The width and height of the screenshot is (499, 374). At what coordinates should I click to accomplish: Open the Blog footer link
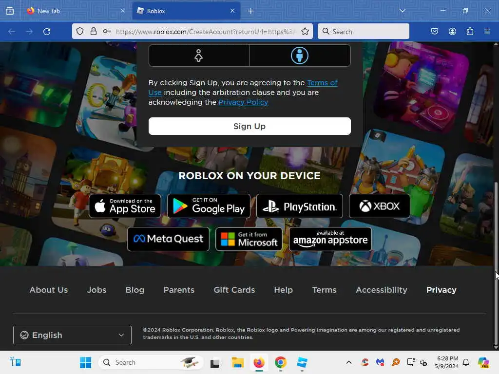(x=135, y=290)
